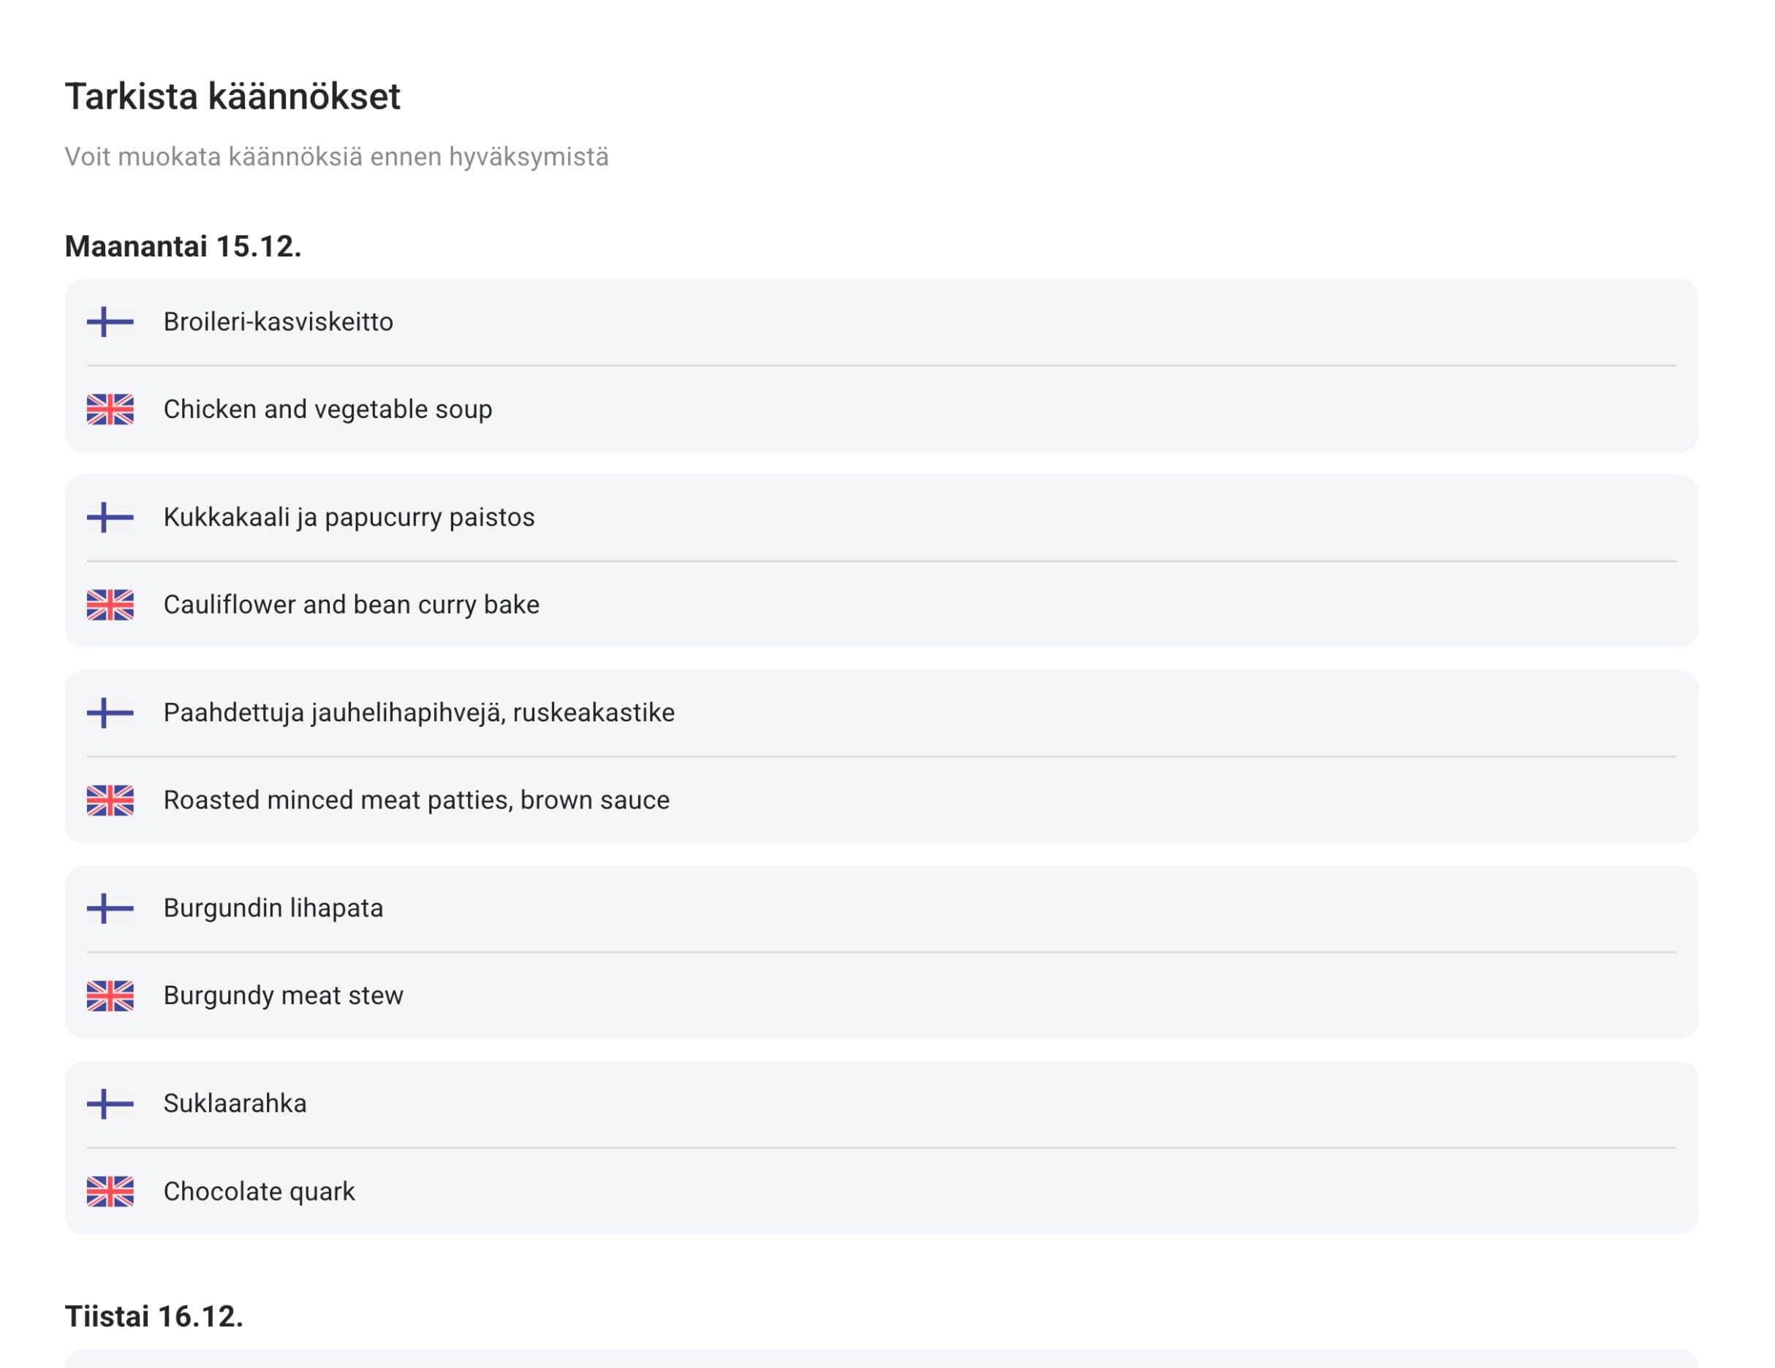Viewport: 1775px width, 1368px height.
Task: Edit the Cauliflower and bean curry bake translation
Action: 351,605
